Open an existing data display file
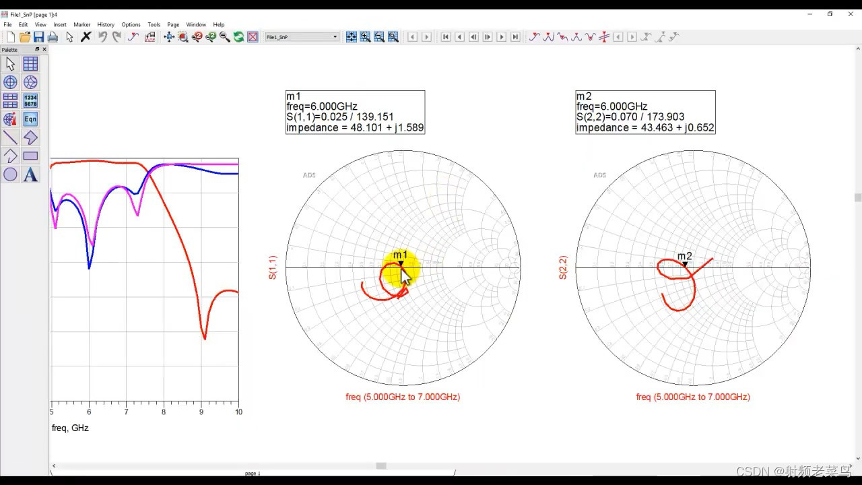Viewport: 862px width, 485px height. (x=25, y=37)
